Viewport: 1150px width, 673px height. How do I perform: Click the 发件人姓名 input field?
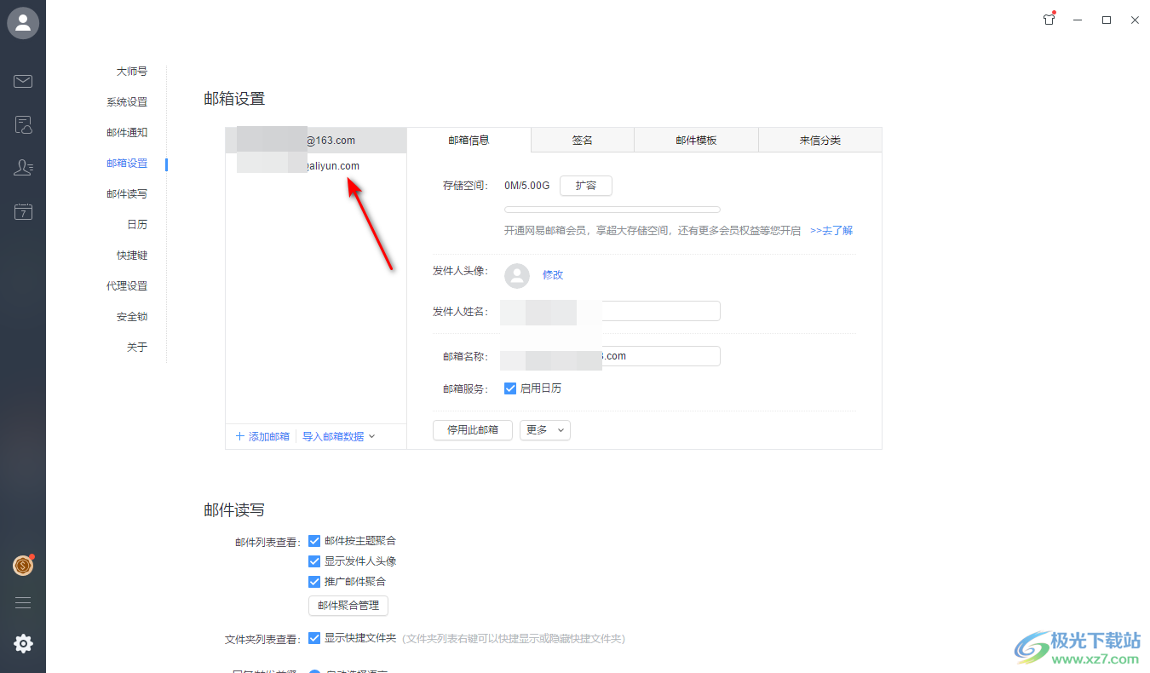click(x=612, y=312)
